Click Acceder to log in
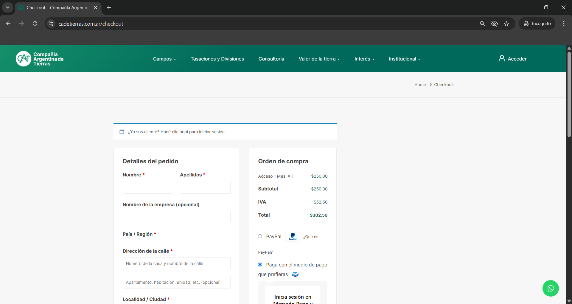 click(x=513, y=59)
